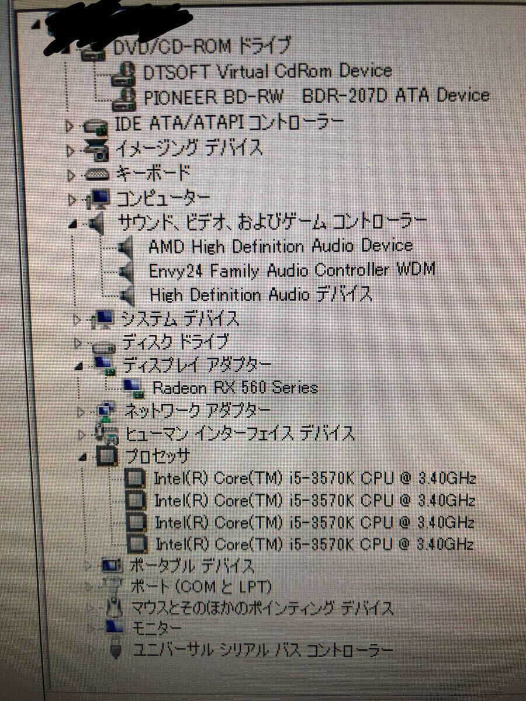Click the AMD High Definition Audio speaker icon

point(127,247)
